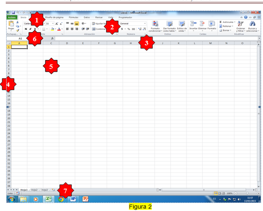The image size is (263, 211).
Task: Click the percent style icon
Action: 129,29
